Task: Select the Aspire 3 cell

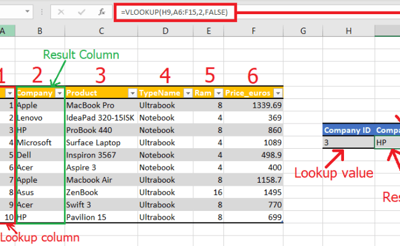Action: [x=102, y=167]
